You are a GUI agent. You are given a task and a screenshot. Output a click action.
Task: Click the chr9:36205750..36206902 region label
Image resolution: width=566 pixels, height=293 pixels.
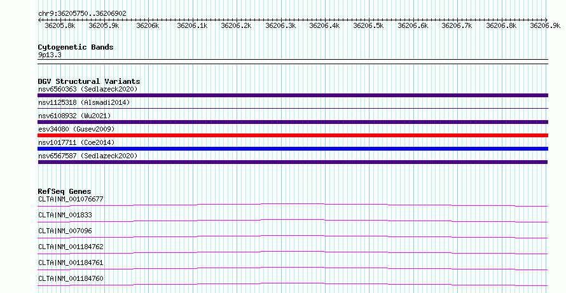click(82, 14)
